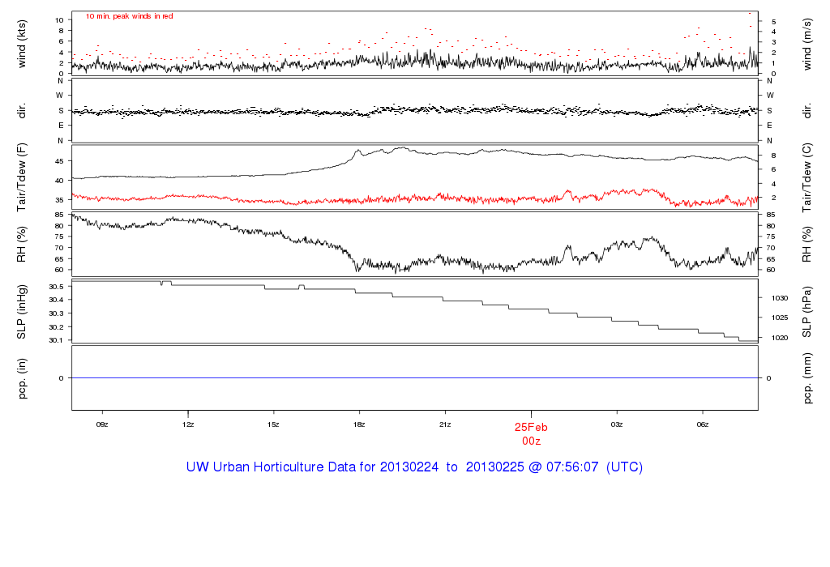The height and width of the screenshot is (567, 830).
Task: Click the 'SLP (inHg)' axis label
Action: [x=22, y=312]
